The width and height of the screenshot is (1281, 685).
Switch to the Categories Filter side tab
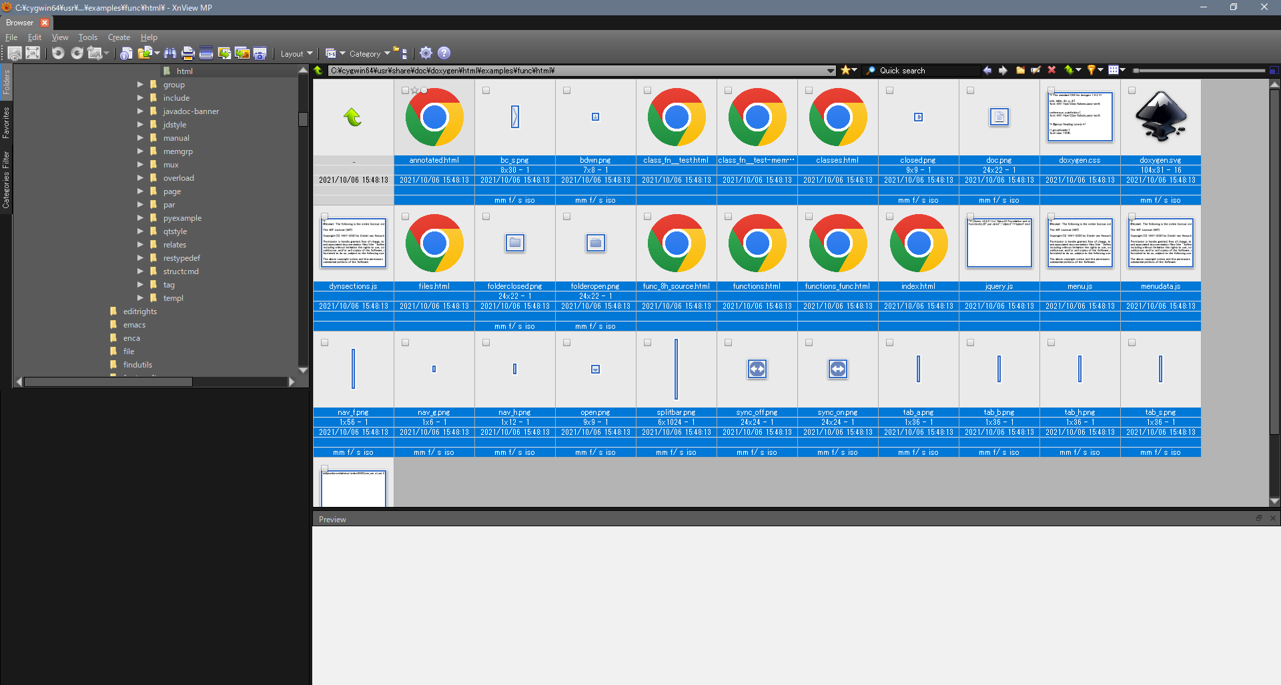pos(6,180)
